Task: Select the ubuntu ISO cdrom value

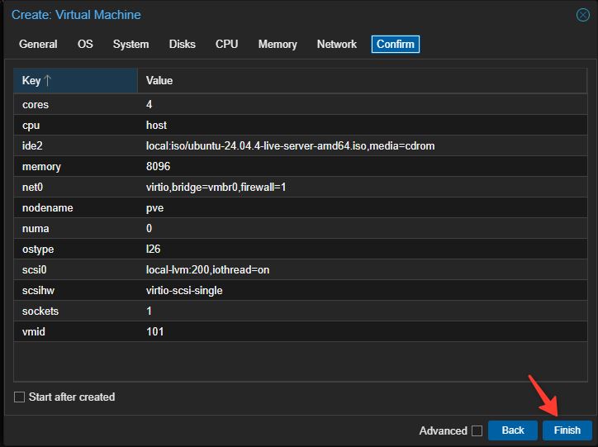Action: click(x=290, y=145)
